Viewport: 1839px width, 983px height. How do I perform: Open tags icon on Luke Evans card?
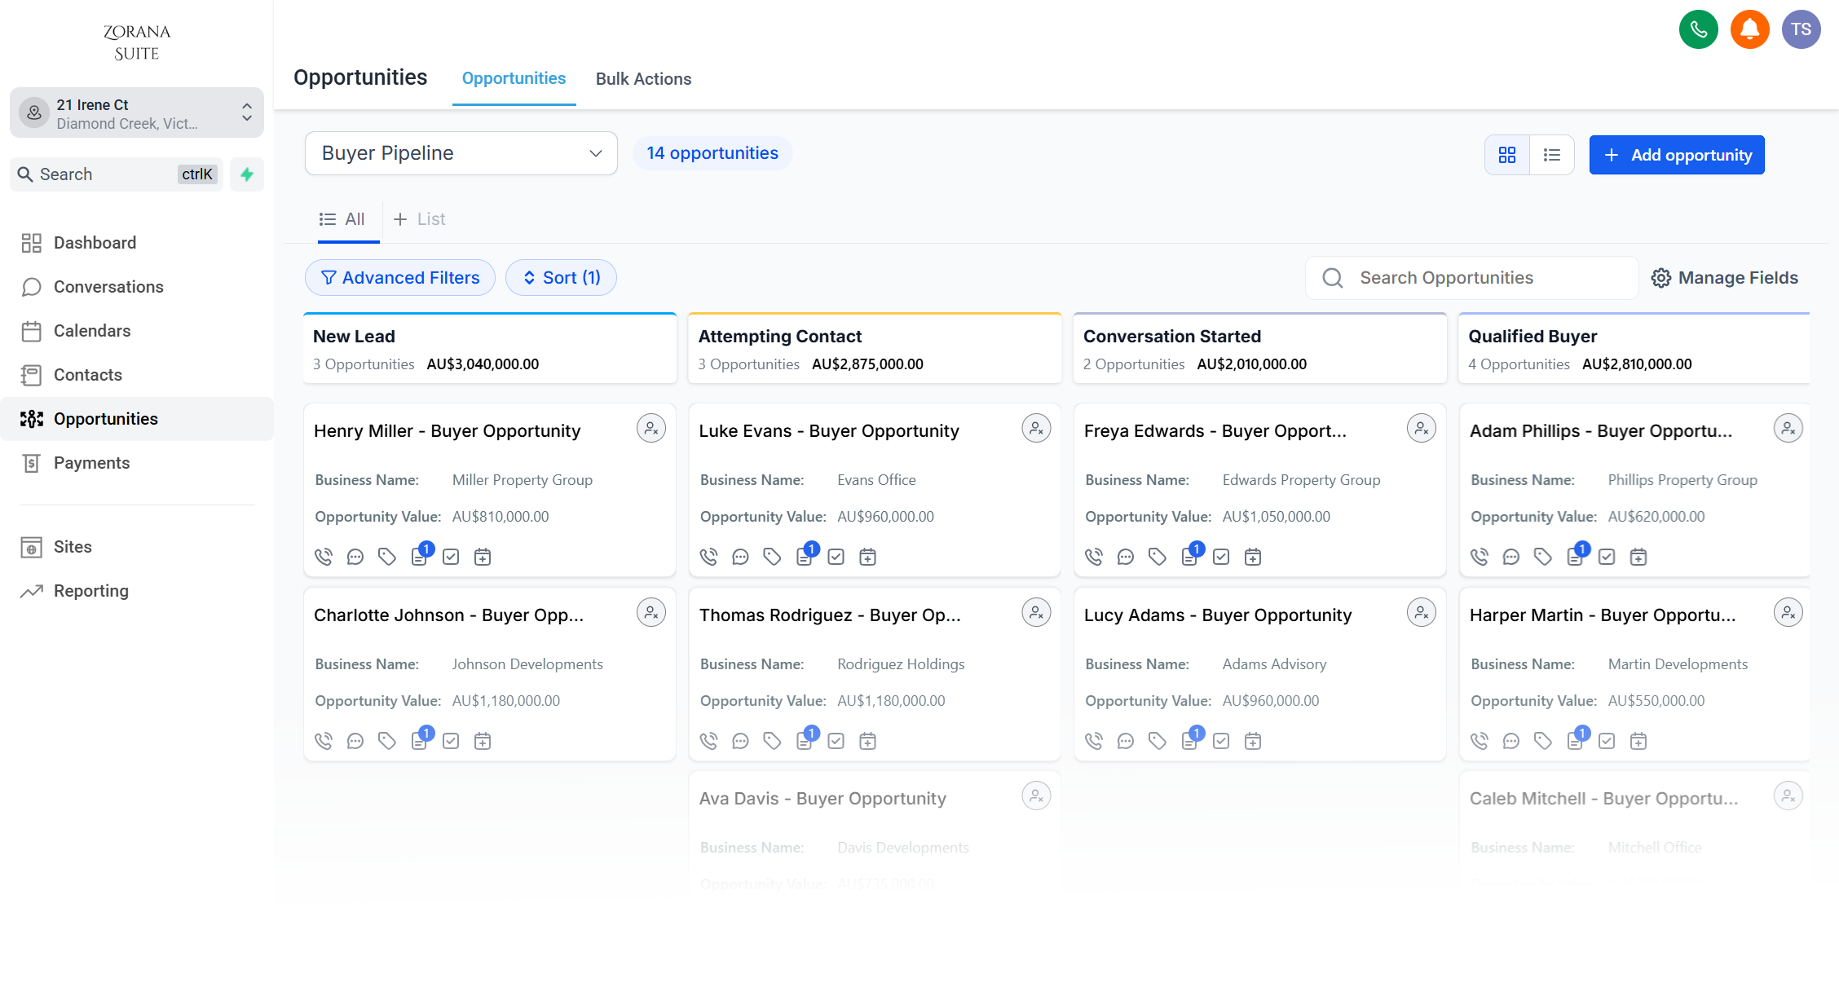[x=772, y=557]
